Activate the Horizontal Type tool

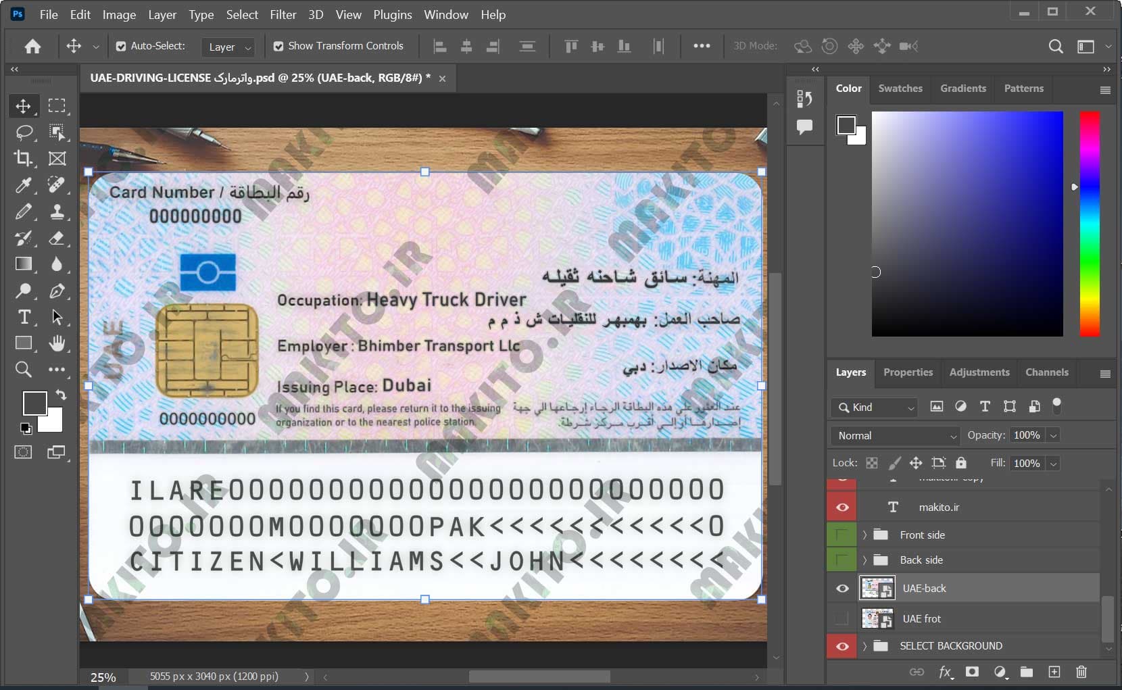tap(23, 317)
